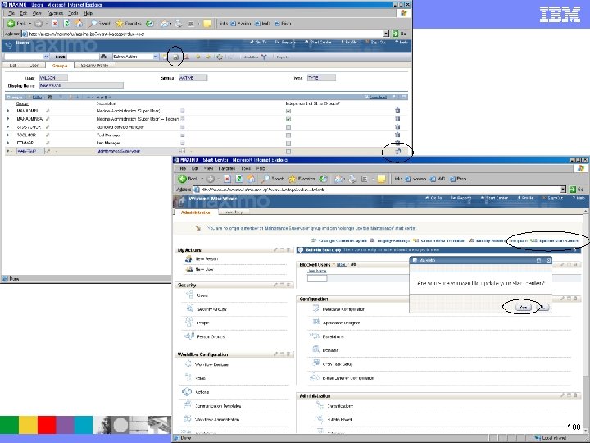
Task: Open People application icon
Action: click(189, 322)
